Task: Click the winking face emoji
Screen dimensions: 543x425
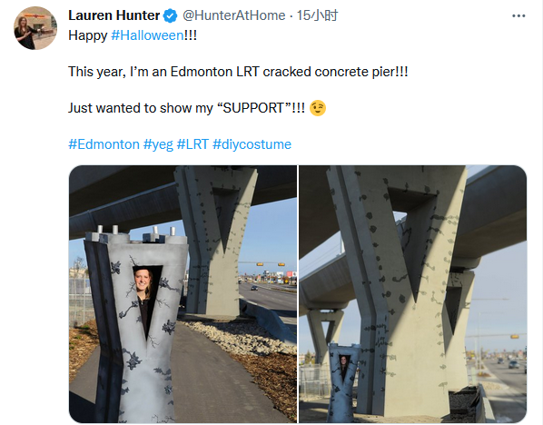Action: 318,108
